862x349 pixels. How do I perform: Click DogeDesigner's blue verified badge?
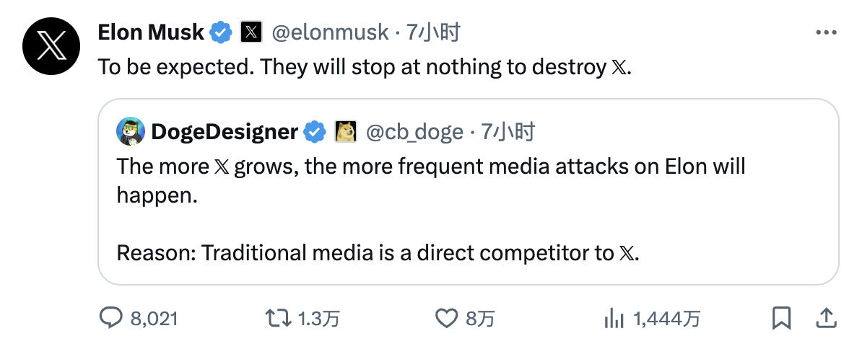(315, 132)
